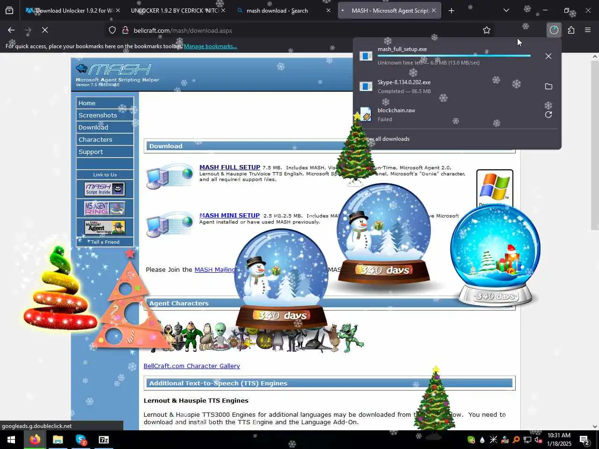Screen dimensions: 599x449
Task: Click the Link to Us sidebar label
Action: [x=105, y=174]
